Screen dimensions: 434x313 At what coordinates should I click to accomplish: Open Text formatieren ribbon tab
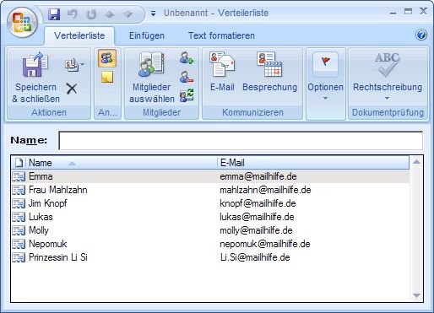click(x=221, y=35)
